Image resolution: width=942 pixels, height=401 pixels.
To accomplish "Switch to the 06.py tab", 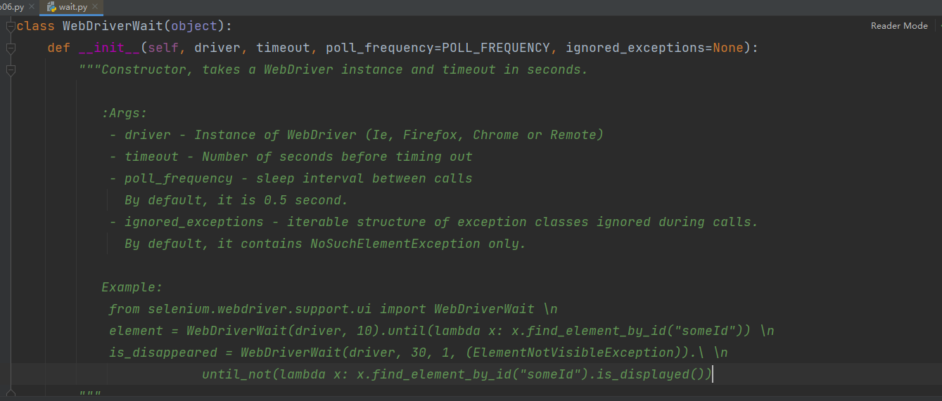I will point(13,7).
